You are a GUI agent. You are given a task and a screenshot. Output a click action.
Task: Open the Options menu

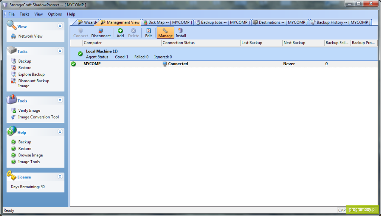55,14
